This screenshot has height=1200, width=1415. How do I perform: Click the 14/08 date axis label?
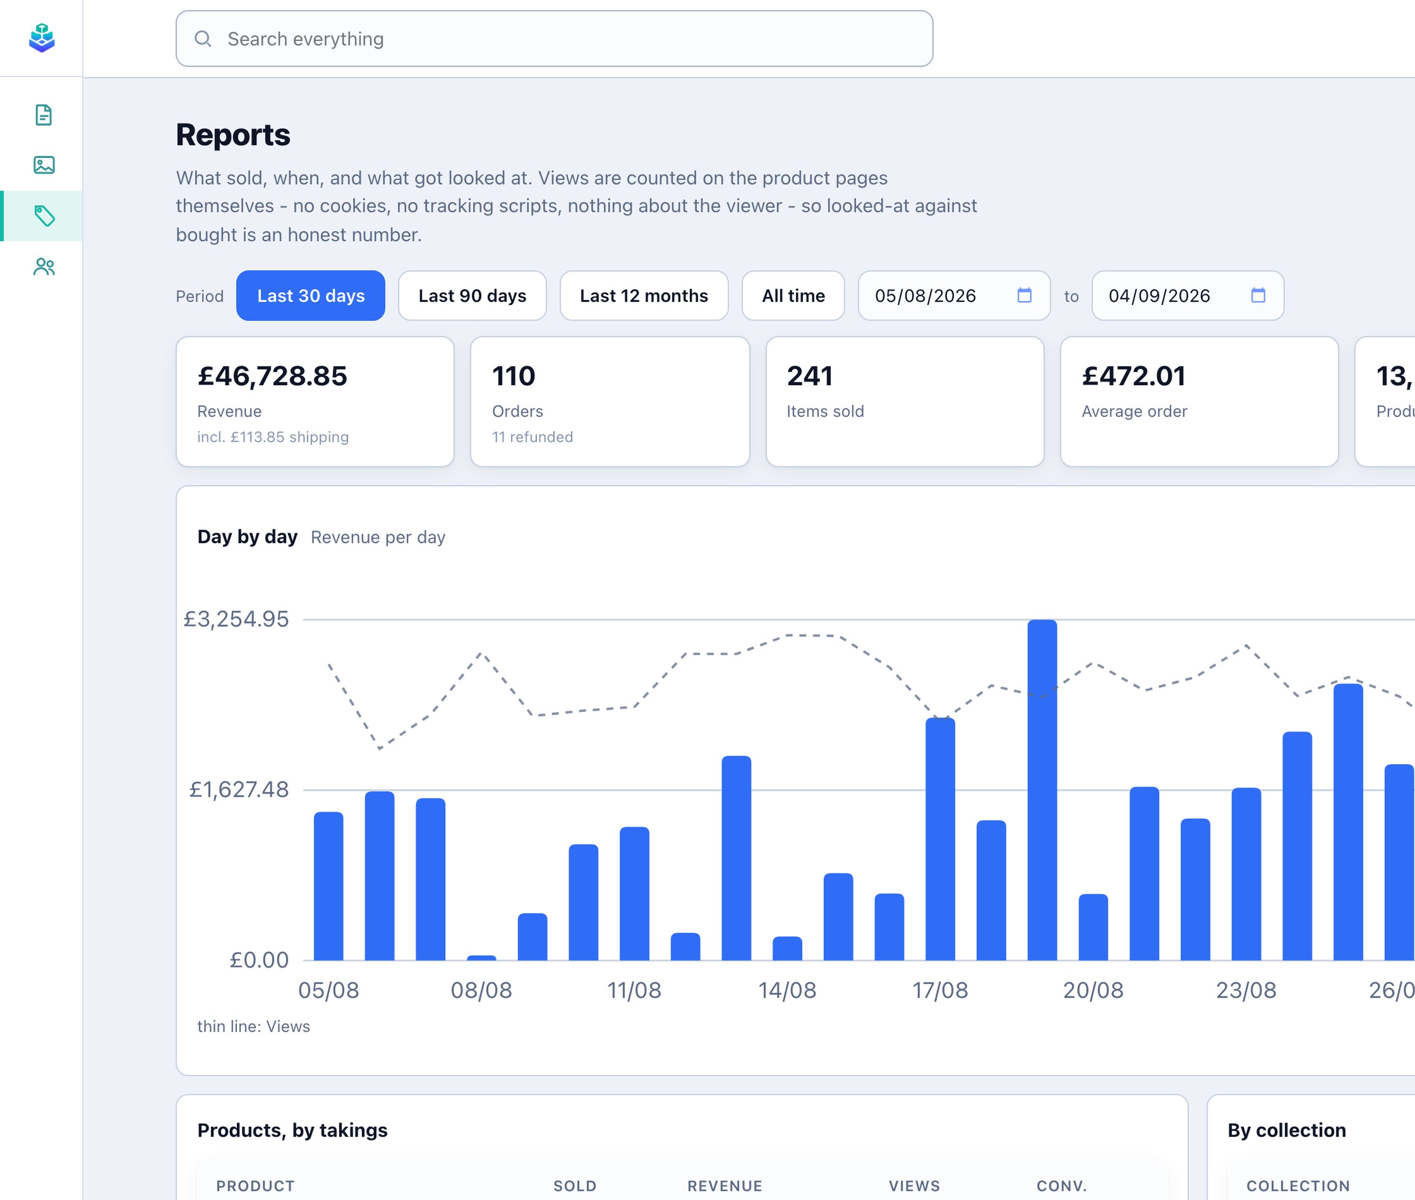coord(787,991)
